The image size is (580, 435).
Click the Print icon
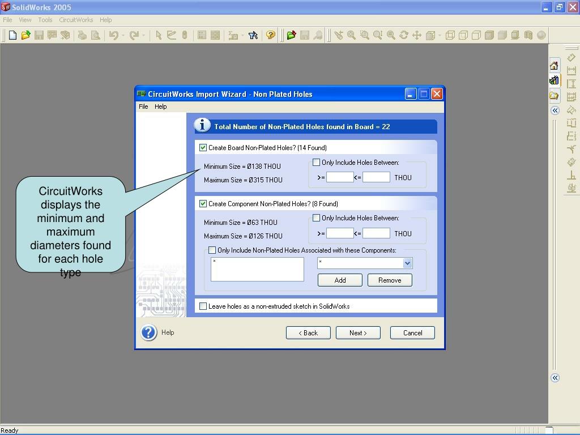point(82,35)
